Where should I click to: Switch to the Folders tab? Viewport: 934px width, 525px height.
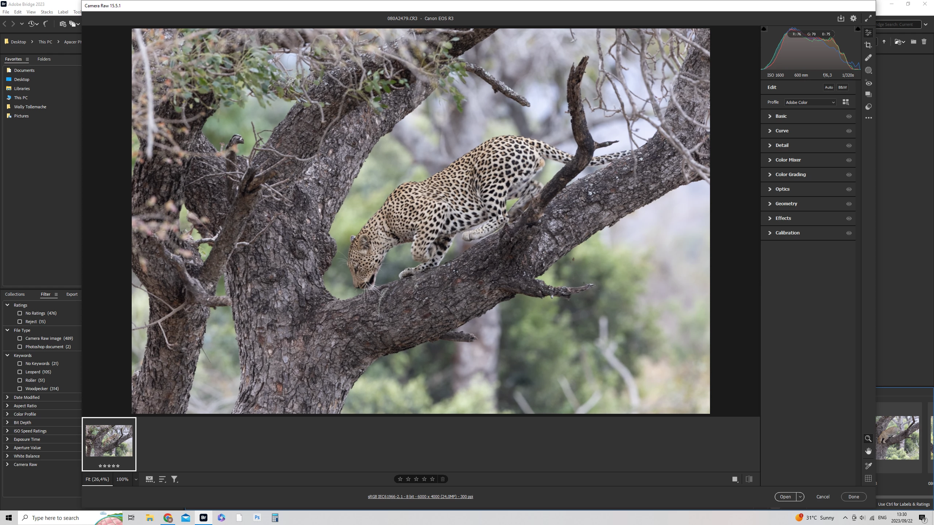(44, 59)
